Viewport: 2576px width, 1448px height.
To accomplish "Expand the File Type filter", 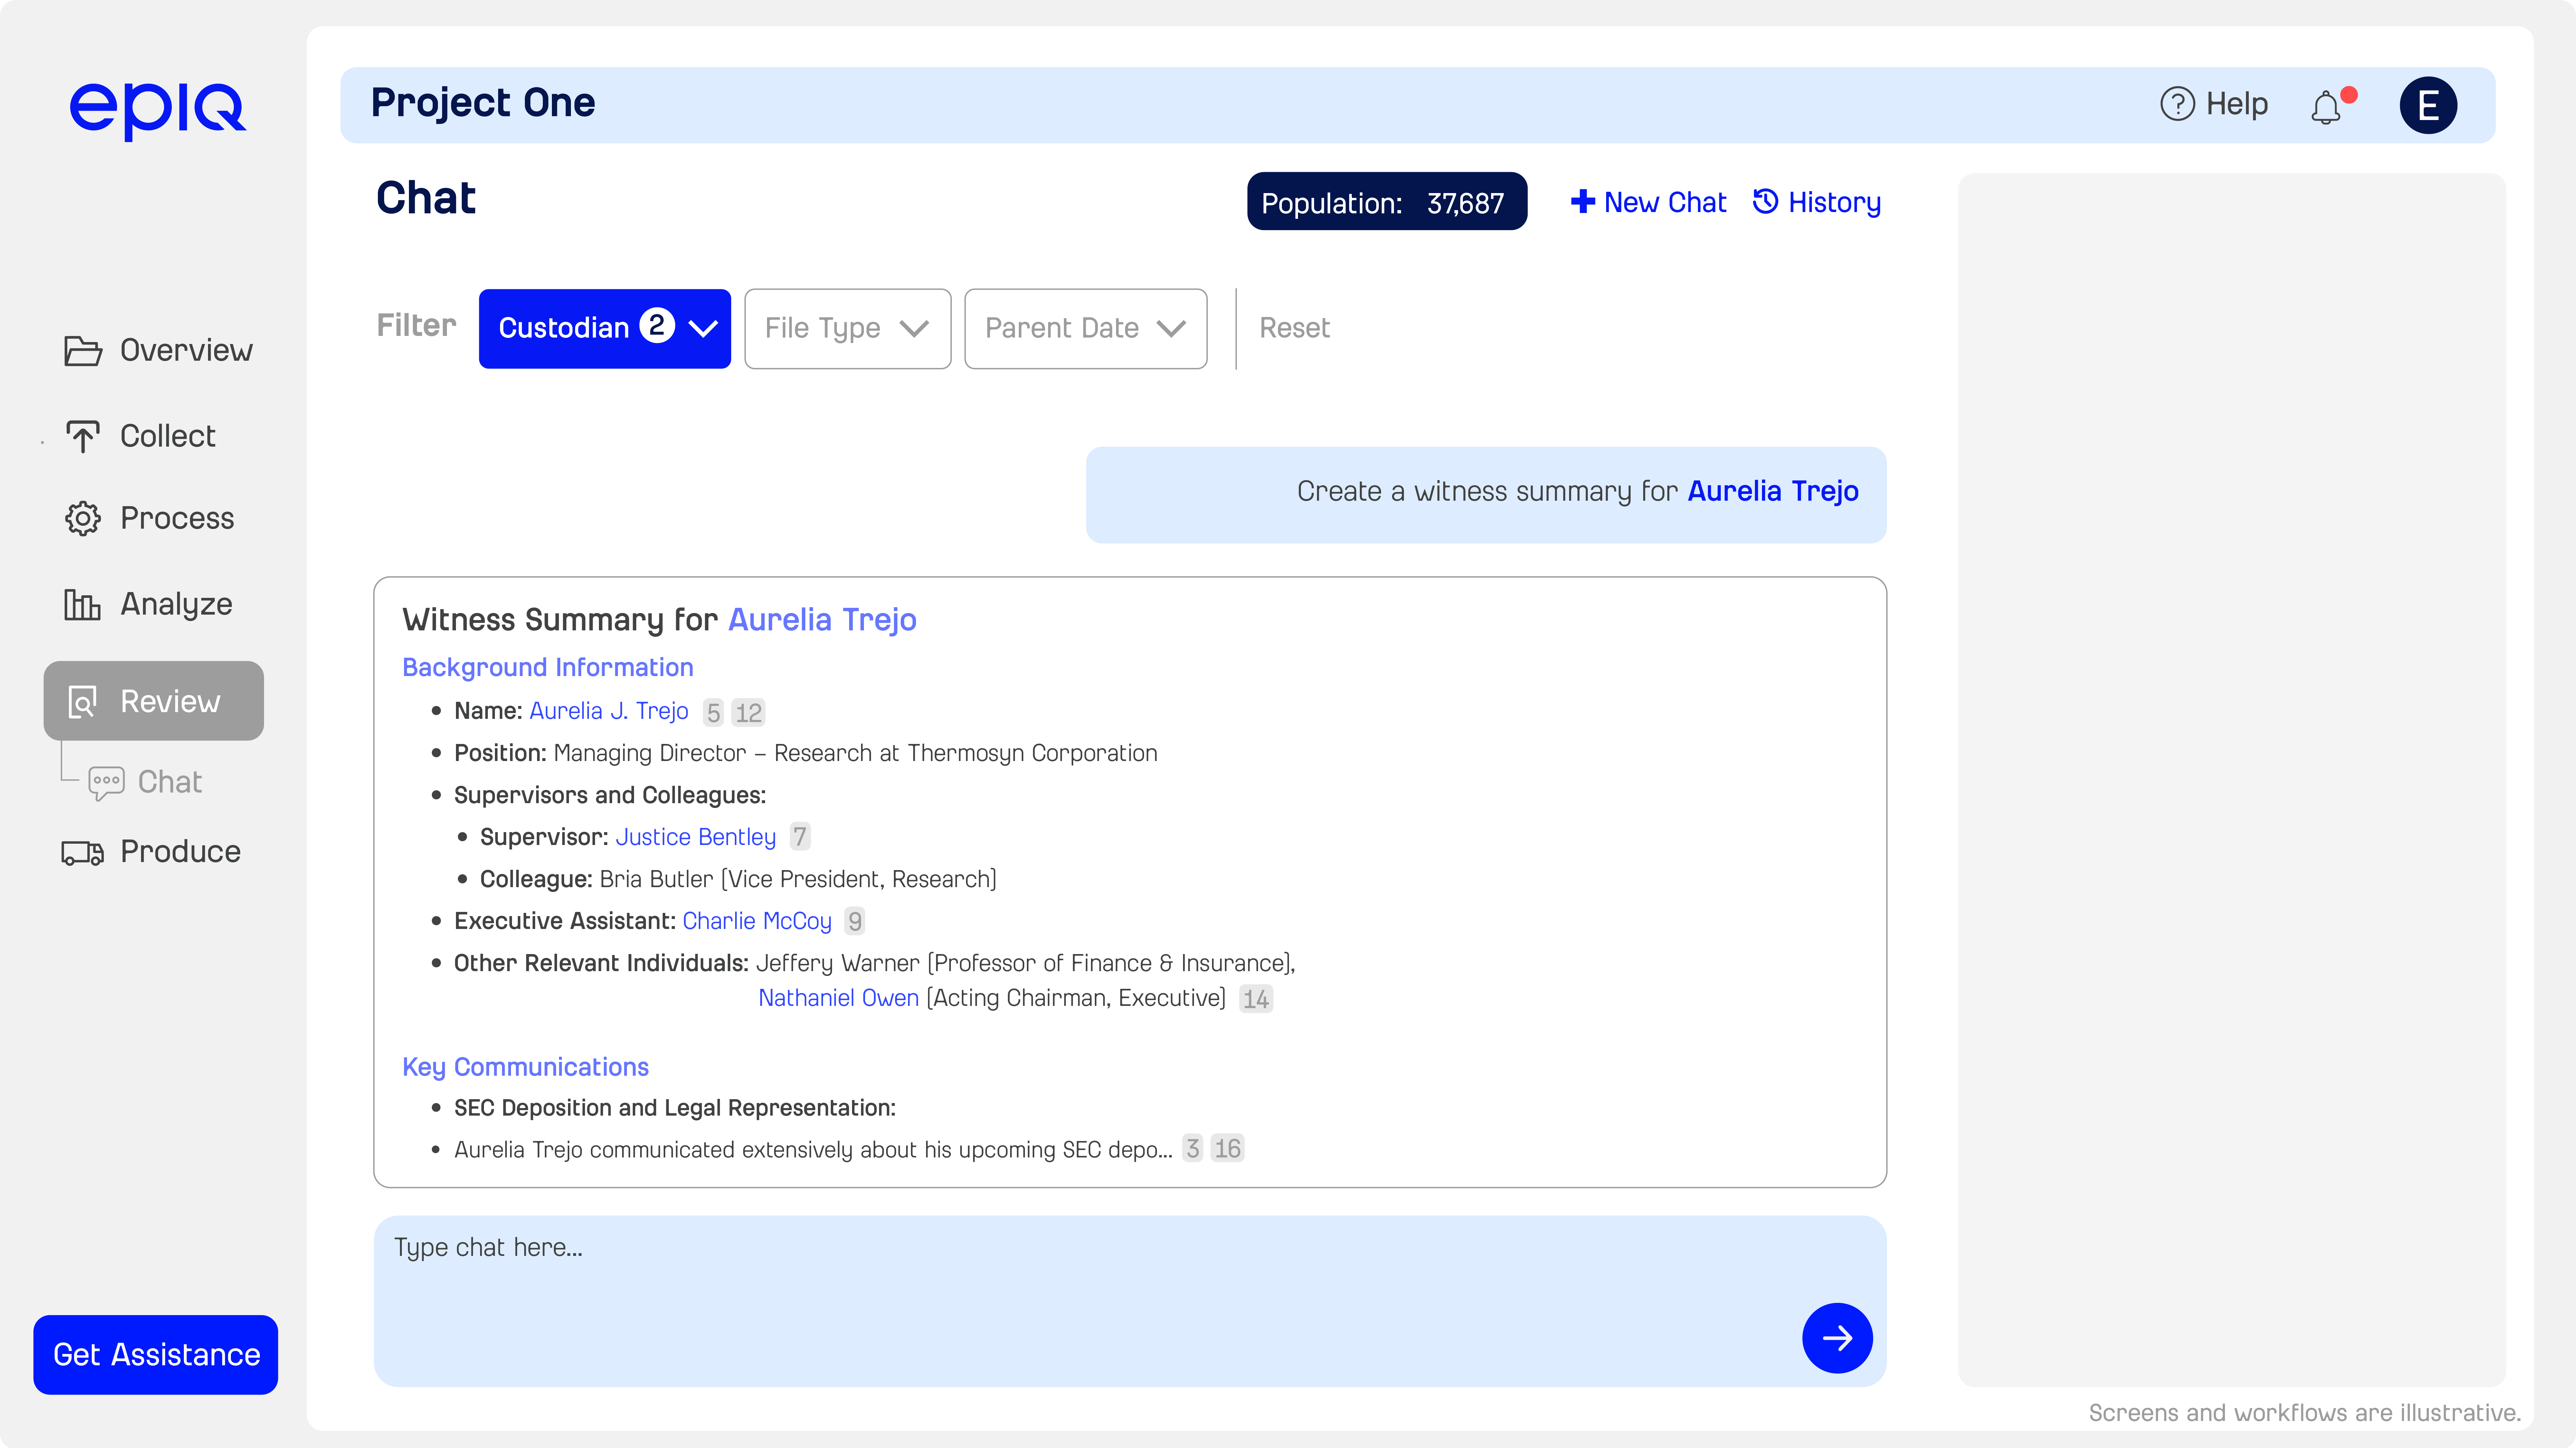I will (847, 328).
